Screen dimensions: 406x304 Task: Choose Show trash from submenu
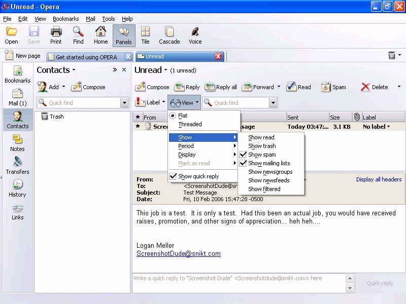point(262,146)
